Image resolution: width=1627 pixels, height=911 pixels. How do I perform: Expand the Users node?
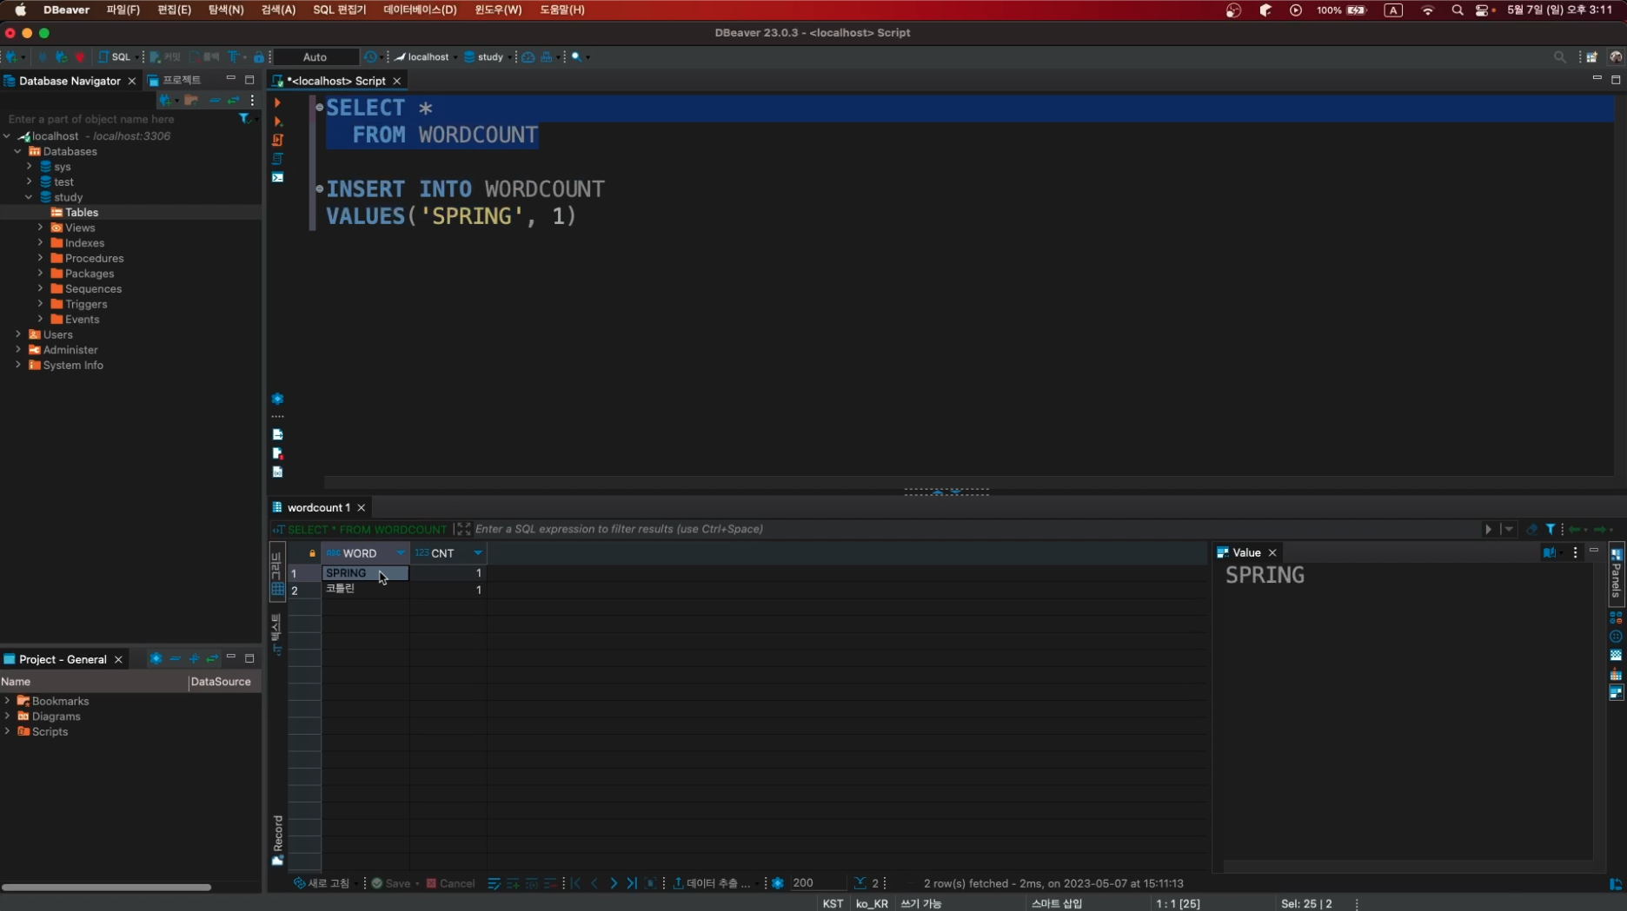click(17, 334)
